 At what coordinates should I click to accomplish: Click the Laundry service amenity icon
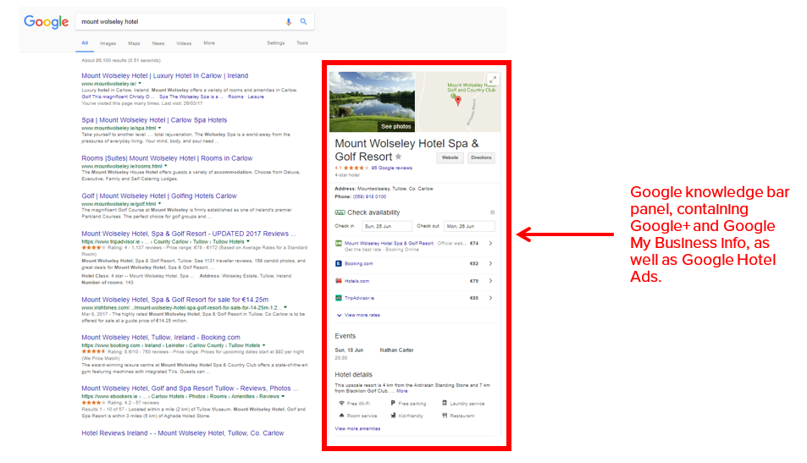[x=445, y=403]
